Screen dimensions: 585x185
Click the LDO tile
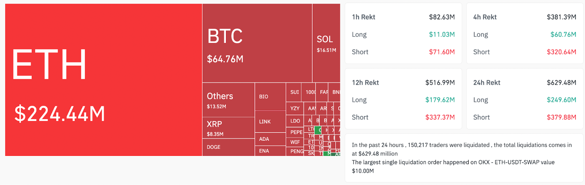(295, 120)
